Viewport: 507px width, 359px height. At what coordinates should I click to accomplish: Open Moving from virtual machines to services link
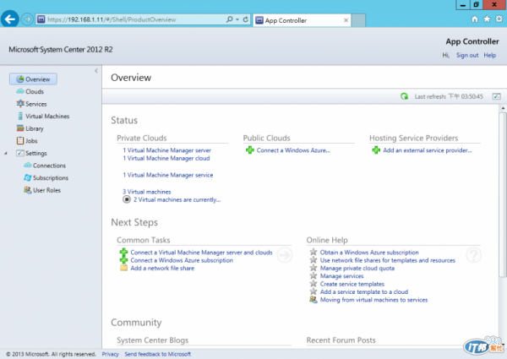tap(373, 300)
